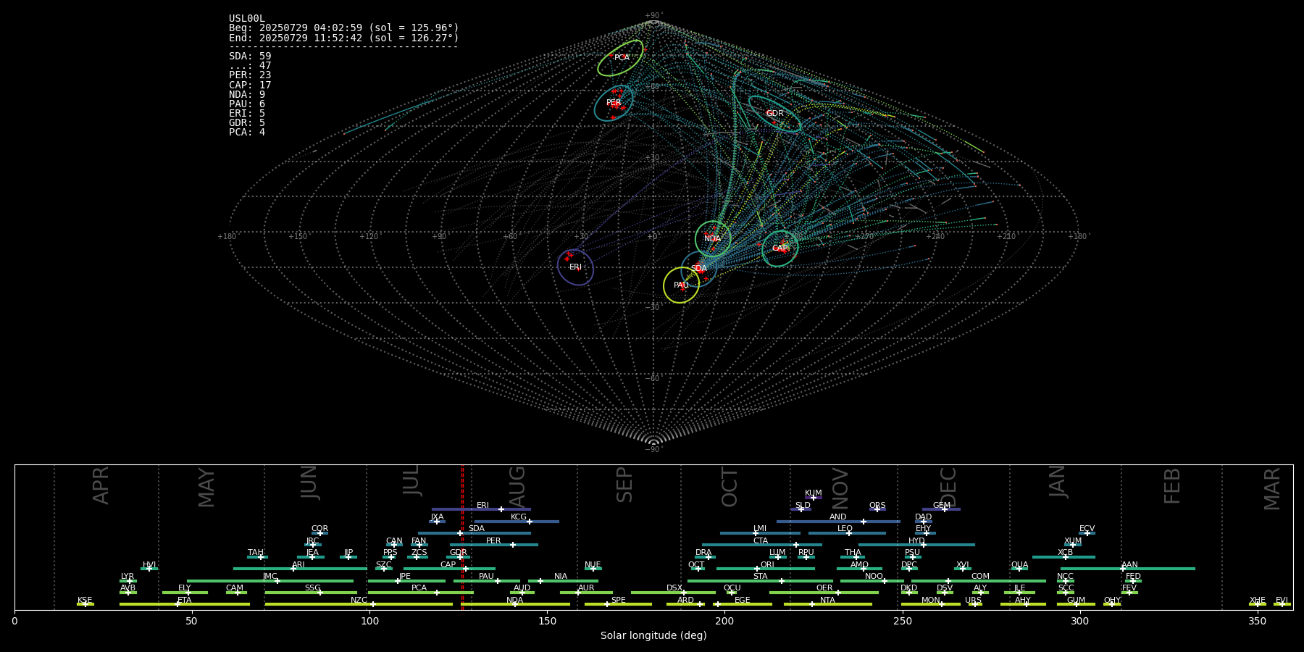Select the CAP radiant circle on sky map

(780, 248)
